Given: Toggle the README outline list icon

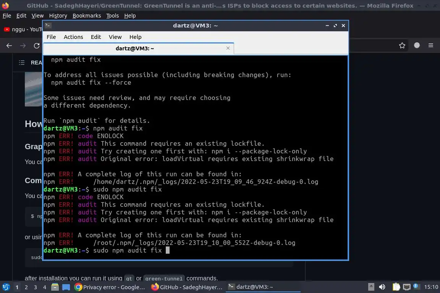Looking at the screenshot, I should pos(22,63).
